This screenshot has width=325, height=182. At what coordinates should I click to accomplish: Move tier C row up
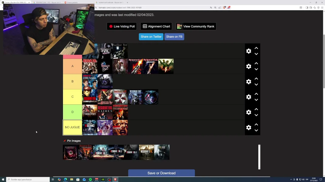tap(256, 94)
